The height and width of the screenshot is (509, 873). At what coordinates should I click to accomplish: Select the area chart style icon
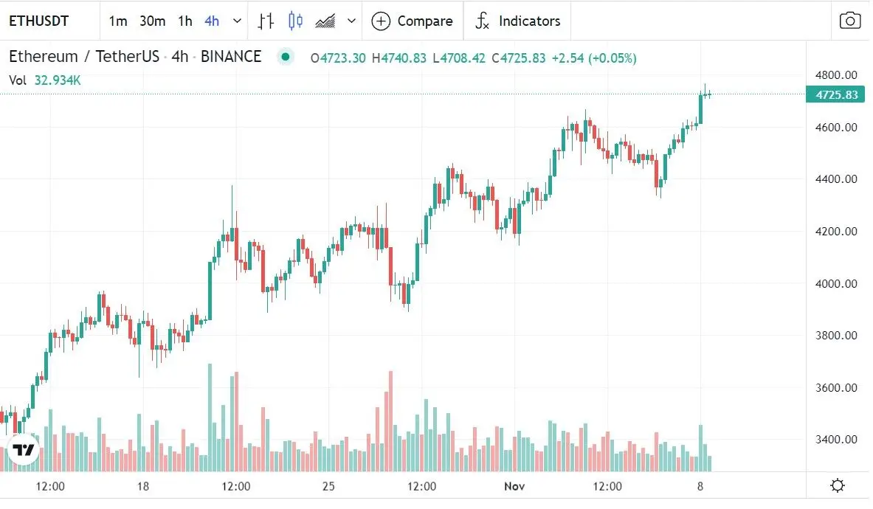[325, 21]
